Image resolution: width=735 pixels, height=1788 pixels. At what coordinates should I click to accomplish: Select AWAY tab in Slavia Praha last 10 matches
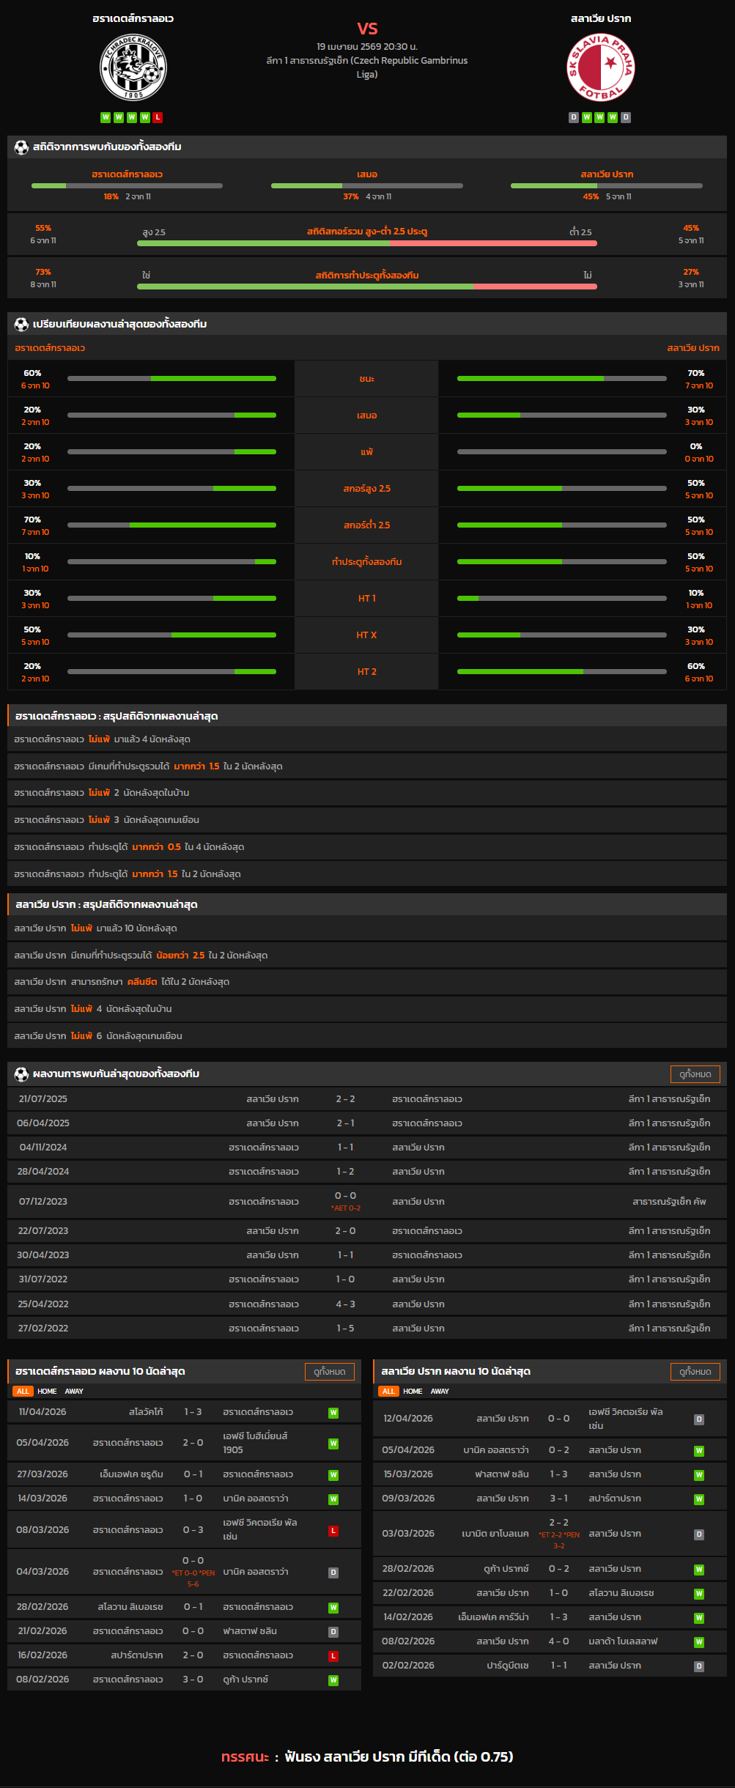440,1391
